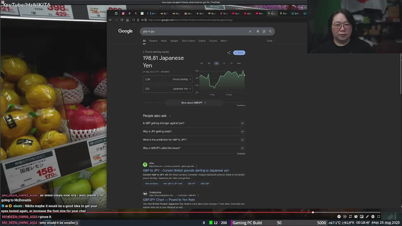
Task: Open the Disclaimer link
Action: 165,72
